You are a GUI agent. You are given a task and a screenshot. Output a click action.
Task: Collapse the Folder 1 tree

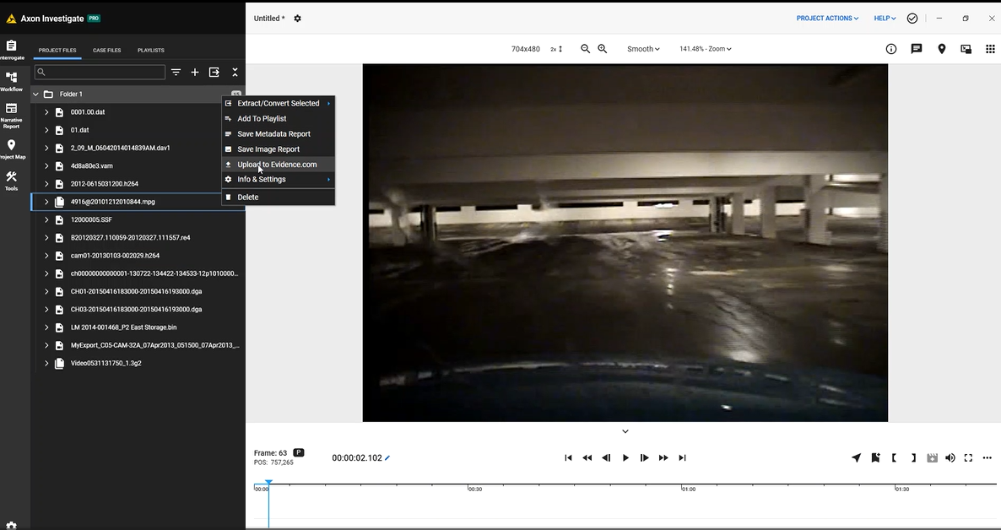click(35, 94)
